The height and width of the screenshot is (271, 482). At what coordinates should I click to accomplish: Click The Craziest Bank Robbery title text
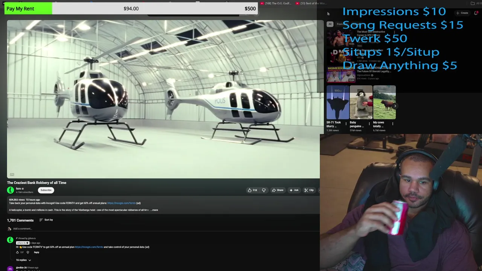pos(37,183)
